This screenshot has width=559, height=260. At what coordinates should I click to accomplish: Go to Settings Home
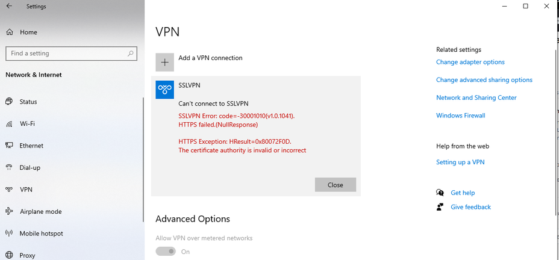28,32
